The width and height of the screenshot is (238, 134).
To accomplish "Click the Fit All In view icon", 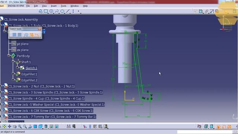I will tap(4, 127).
